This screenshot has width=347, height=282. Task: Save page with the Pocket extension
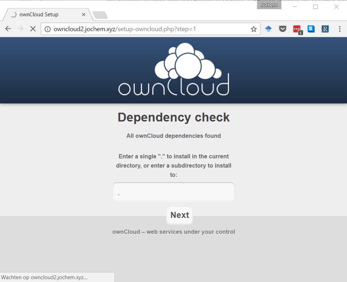point(282,29)
